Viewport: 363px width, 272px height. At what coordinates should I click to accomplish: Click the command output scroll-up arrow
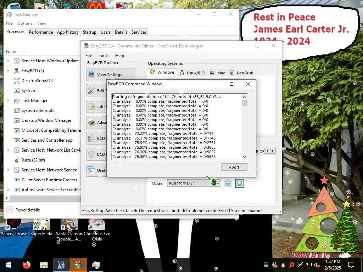coord(245,97)
